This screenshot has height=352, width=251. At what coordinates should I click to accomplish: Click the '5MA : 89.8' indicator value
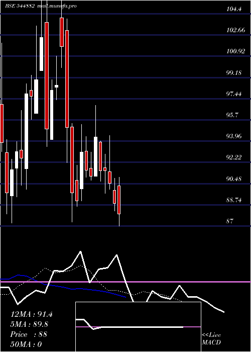[x=30, y=324]
